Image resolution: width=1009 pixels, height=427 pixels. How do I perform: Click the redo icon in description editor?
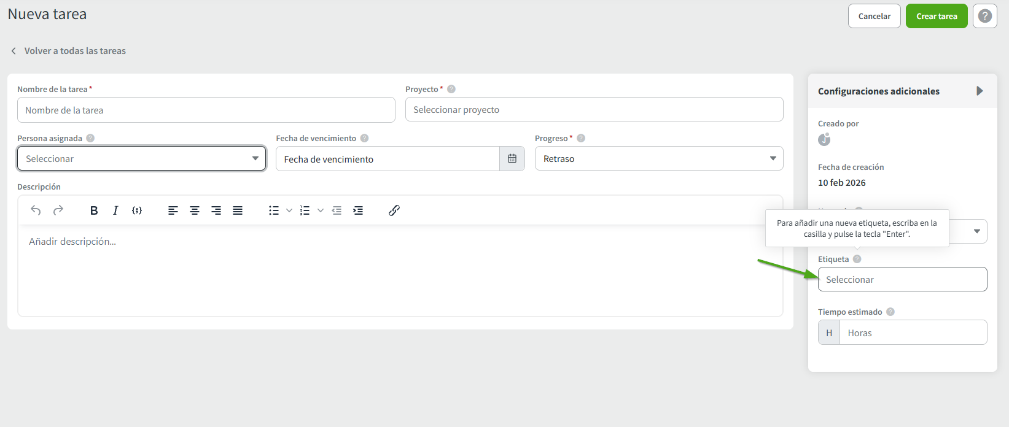tap(58, 210)
